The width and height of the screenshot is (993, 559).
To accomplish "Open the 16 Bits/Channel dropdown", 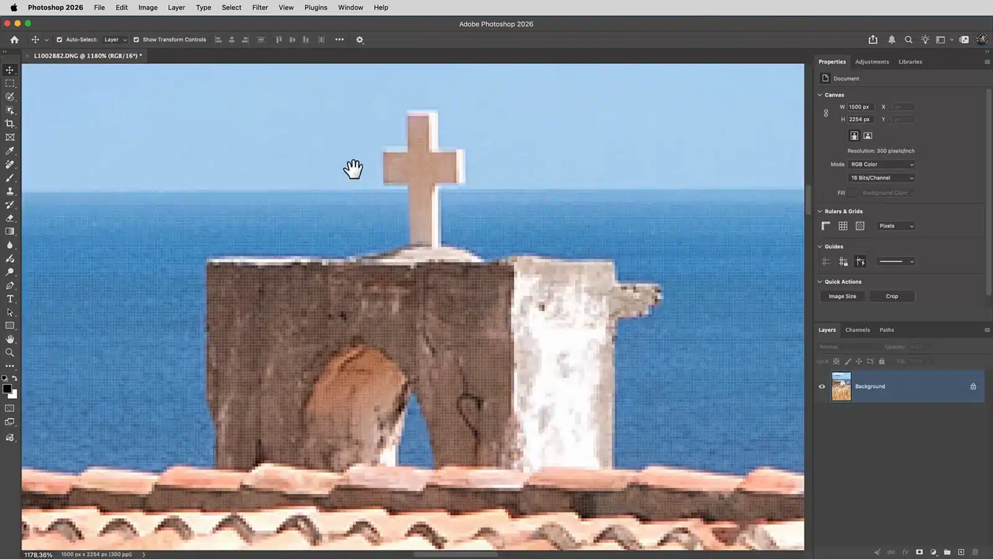I will (x=882, y=178).
